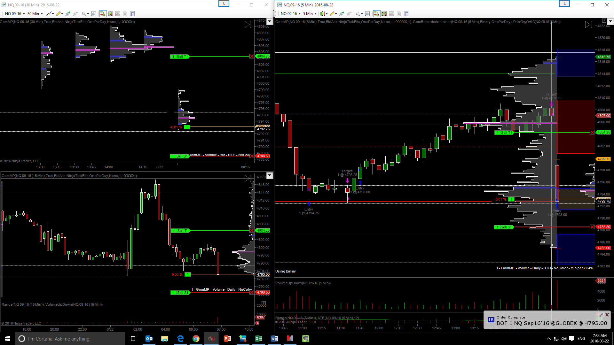Open chart style dropdown in 30 Min window

(50, 14)
